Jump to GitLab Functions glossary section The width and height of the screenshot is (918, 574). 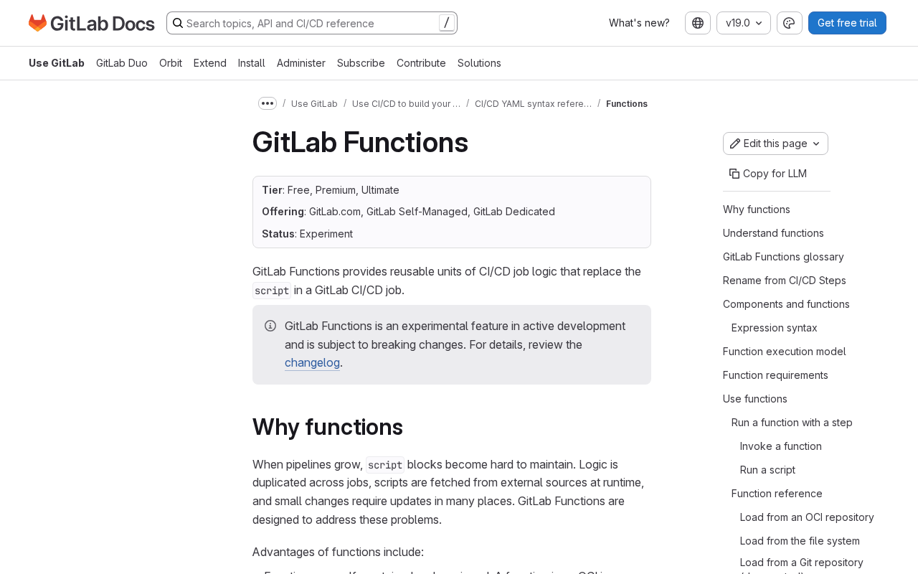point(783,257)
